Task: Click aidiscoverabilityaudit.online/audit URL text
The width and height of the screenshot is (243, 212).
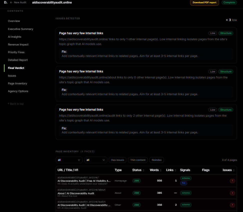Action: coord(82,202)
